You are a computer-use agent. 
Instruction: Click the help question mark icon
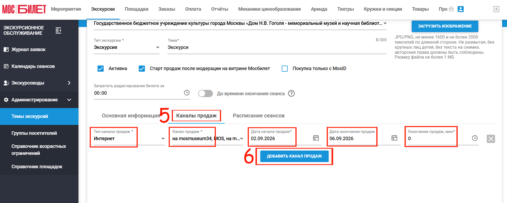tap(291, 93)
